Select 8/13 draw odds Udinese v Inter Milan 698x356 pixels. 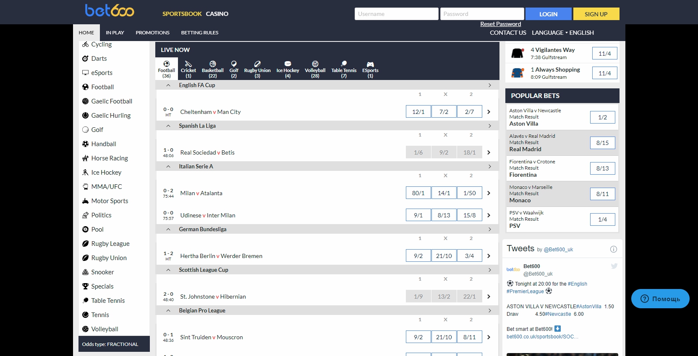pyautogui.click(x=444, y=215)
